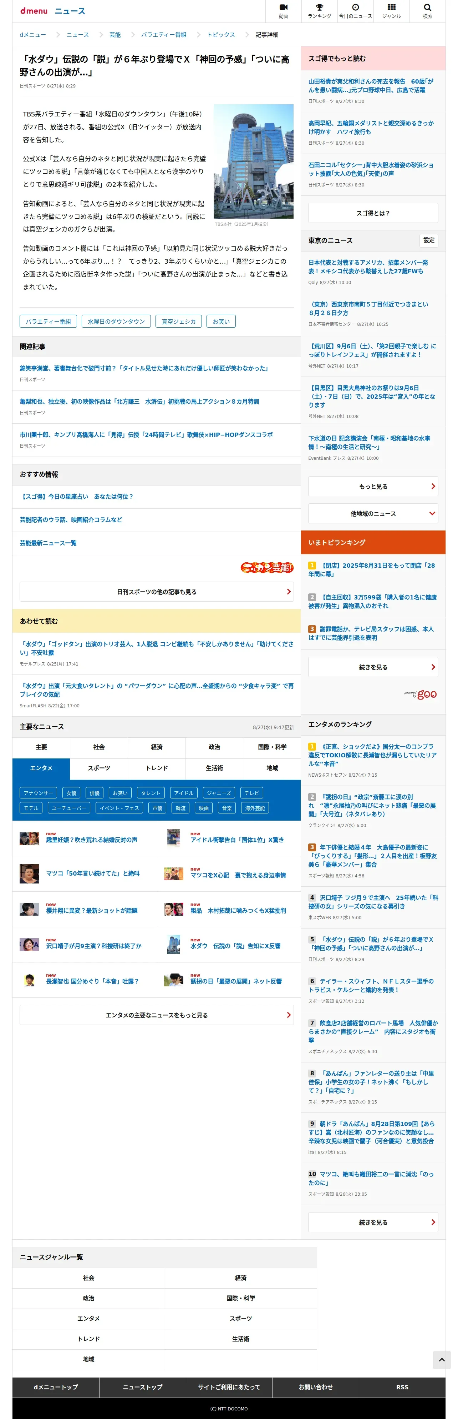The width and height of the screenshot is (458, 1419).
Task: Open 芸能記者のウラ話、映画紹介コラムなど link
Action: (71, 519)
